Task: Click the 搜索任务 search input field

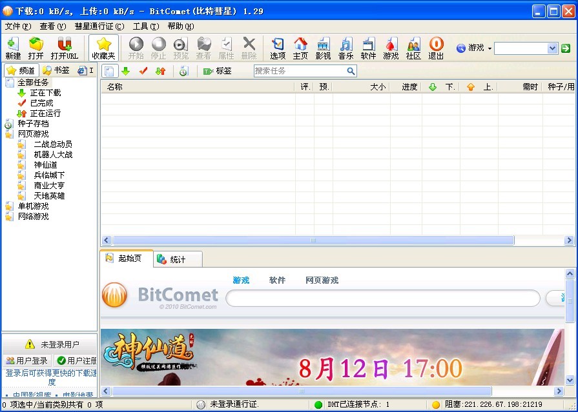Action: 300,71
